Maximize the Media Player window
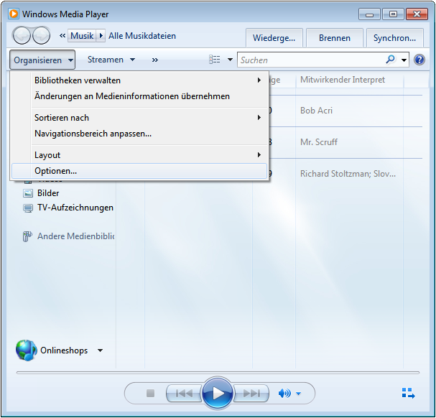 393,14
